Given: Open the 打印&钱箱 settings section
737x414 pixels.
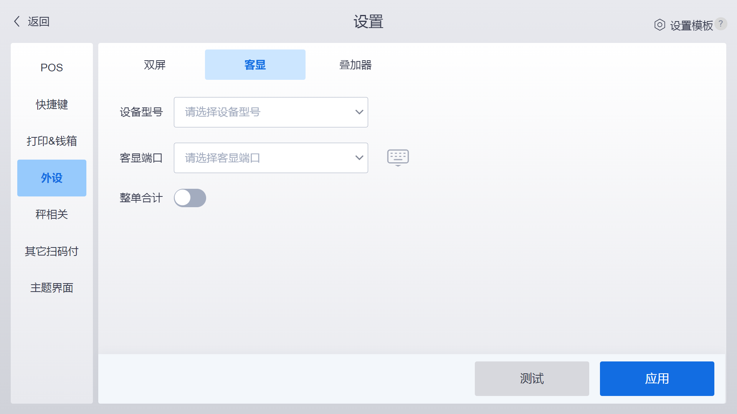Looking at the screenshot, I should pyautogui.click(x=52, y=141).
